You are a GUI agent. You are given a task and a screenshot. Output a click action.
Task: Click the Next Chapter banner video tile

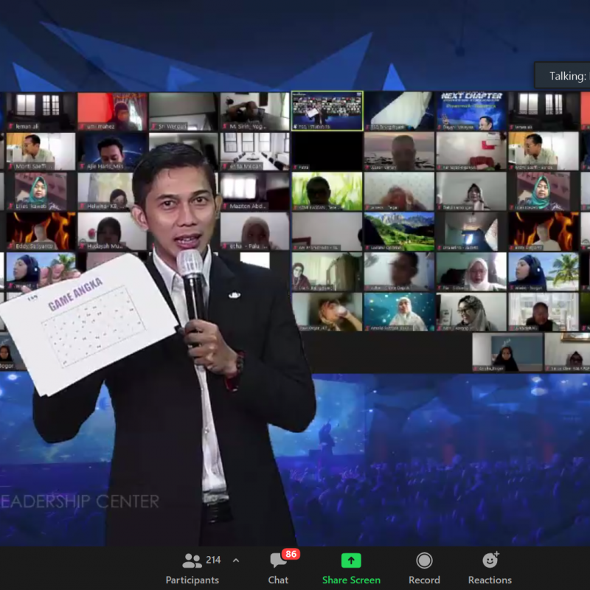471,111
